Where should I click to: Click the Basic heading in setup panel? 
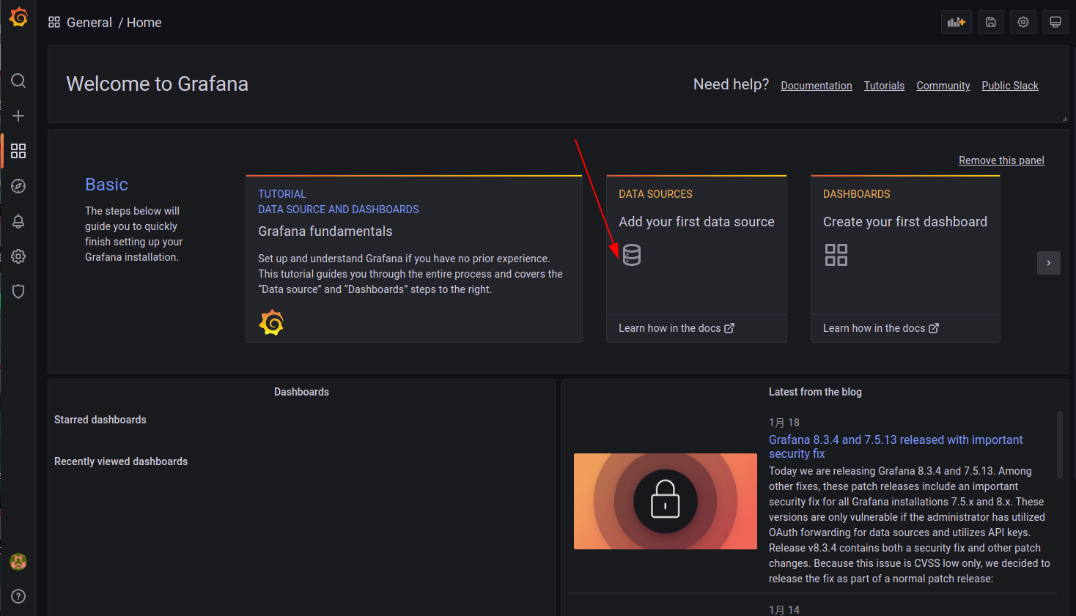tap(106, 185)
